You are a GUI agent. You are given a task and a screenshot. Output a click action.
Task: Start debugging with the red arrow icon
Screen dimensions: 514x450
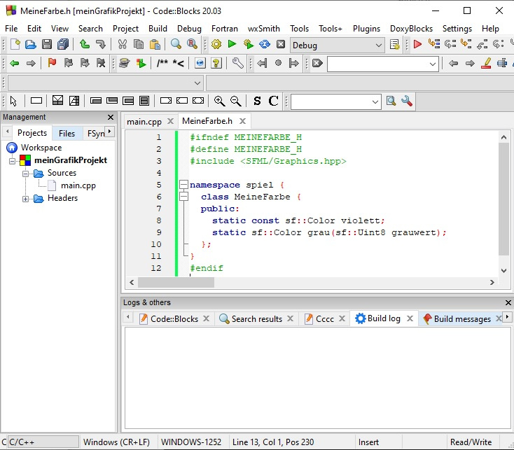click(x=417, y=45)
